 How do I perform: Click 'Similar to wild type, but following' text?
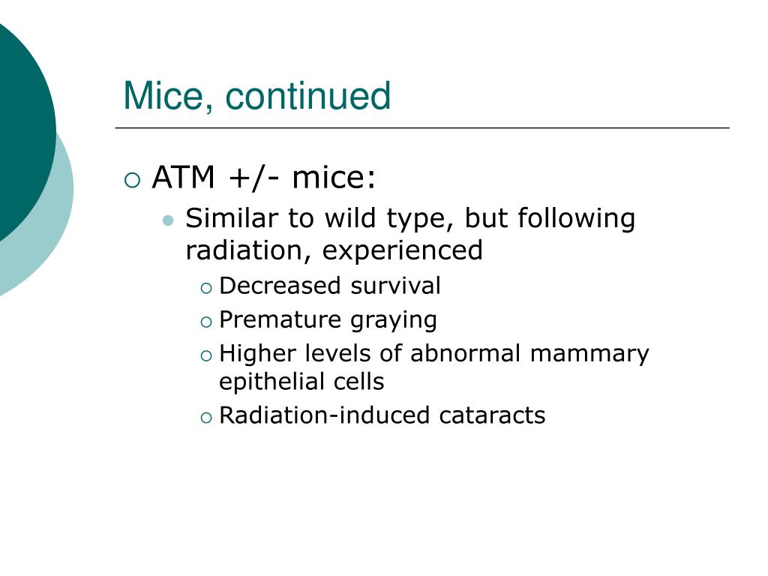tap(410, 219)
